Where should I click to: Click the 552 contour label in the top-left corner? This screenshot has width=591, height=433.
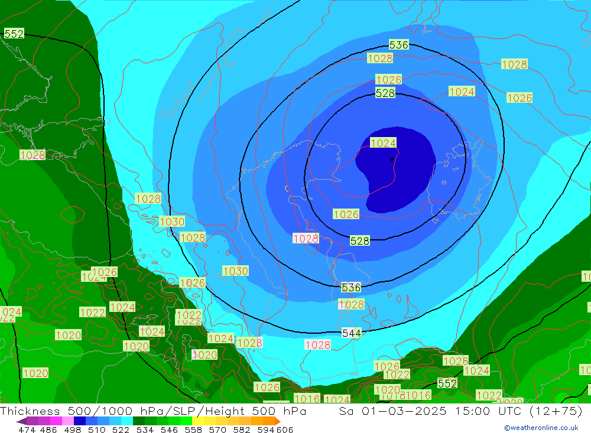pyautogui.click(x=14, y=34)
